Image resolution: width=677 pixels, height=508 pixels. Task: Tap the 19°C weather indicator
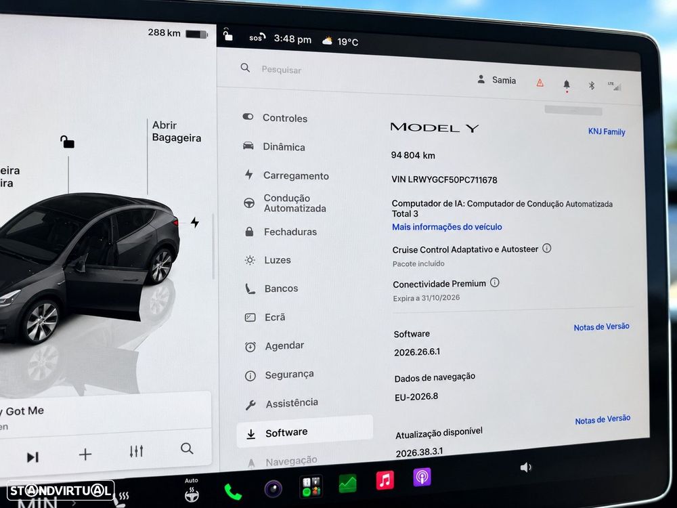pos(341,41)
